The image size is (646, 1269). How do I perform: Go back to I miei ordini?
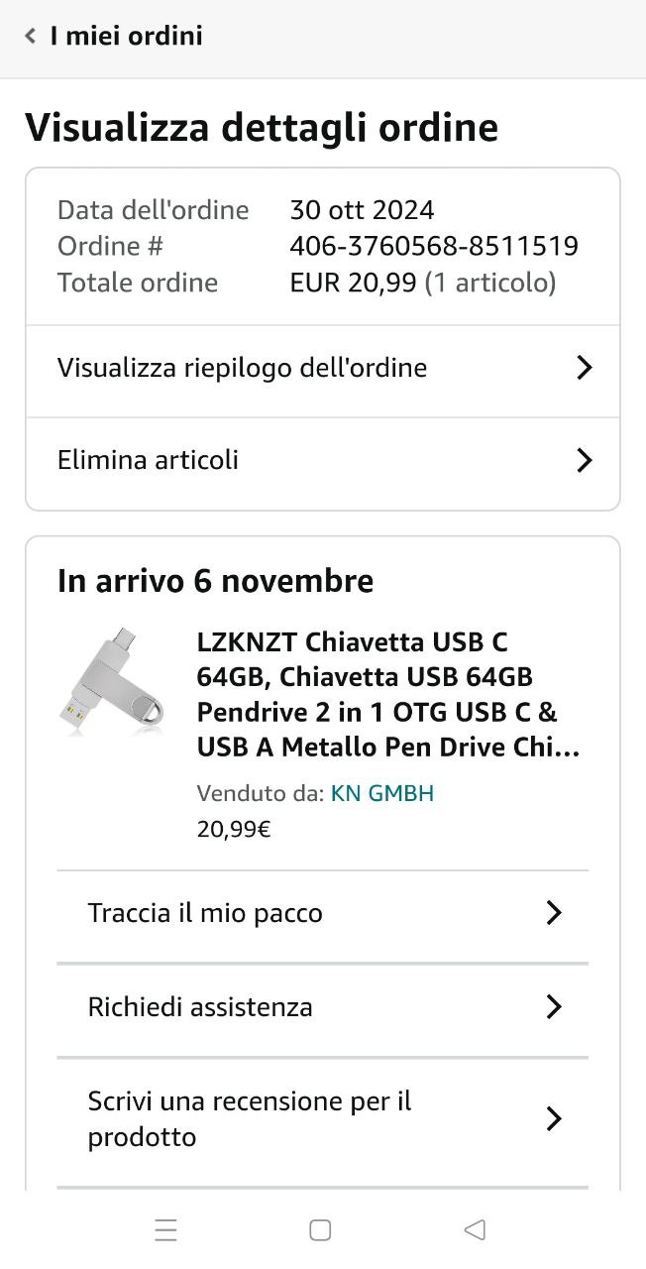coord(113,37)
